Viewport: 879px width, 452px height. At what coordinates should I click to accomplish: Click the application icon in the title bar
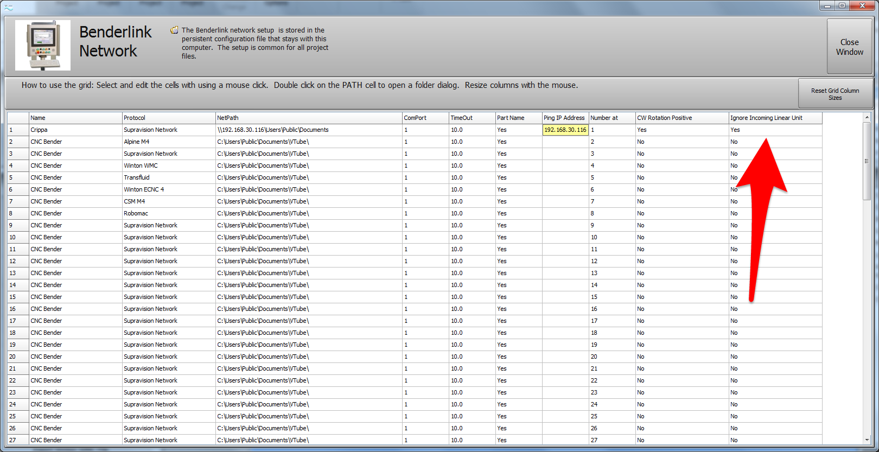click(x=9, y=7)
